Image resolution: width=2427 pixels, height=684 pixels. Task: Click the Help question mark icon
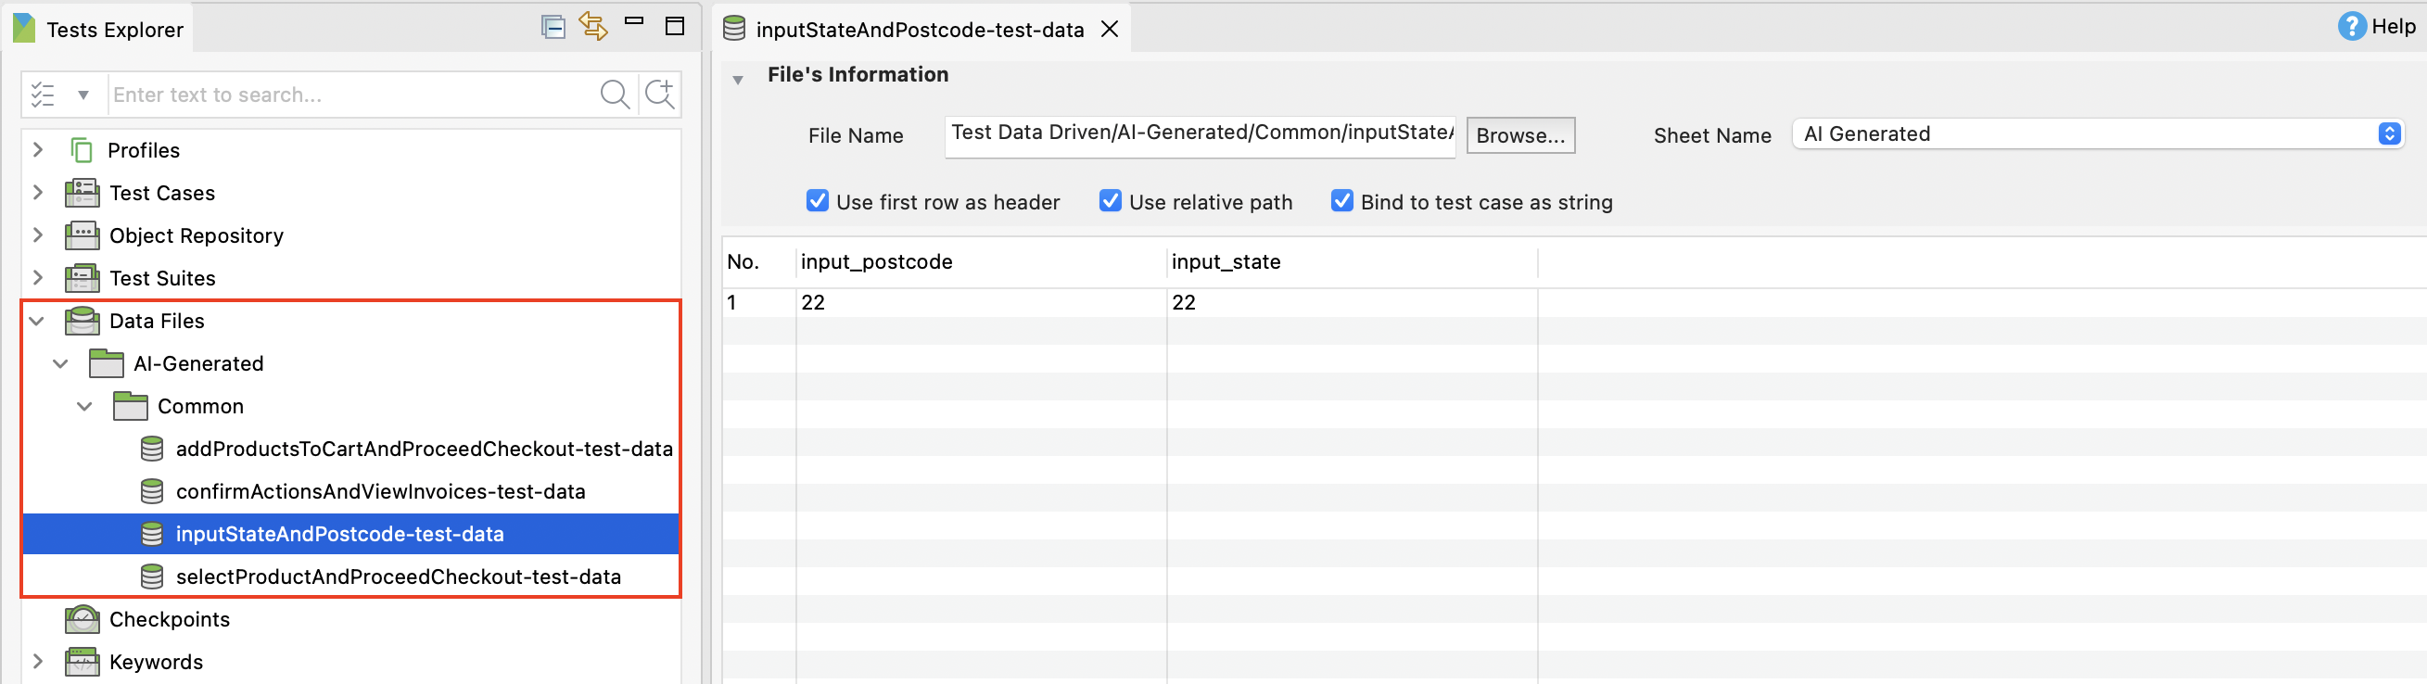pos(2351,26)
